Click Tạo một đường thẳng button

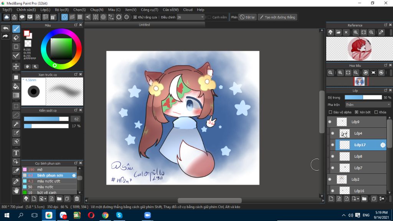point(277,17)
